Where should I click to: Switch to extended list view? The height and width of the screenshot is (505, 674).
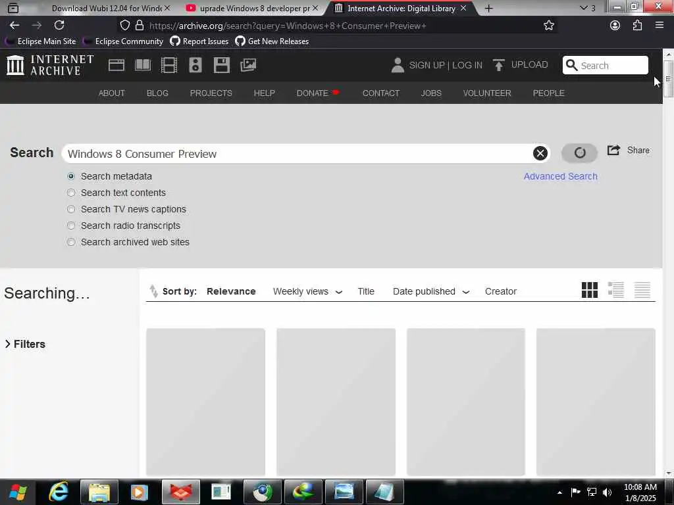tap(616, 290)
